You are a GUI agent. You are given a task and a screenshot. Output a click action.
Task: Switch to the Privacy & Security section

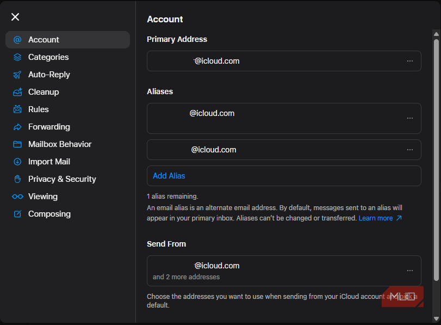click(61, 179)
